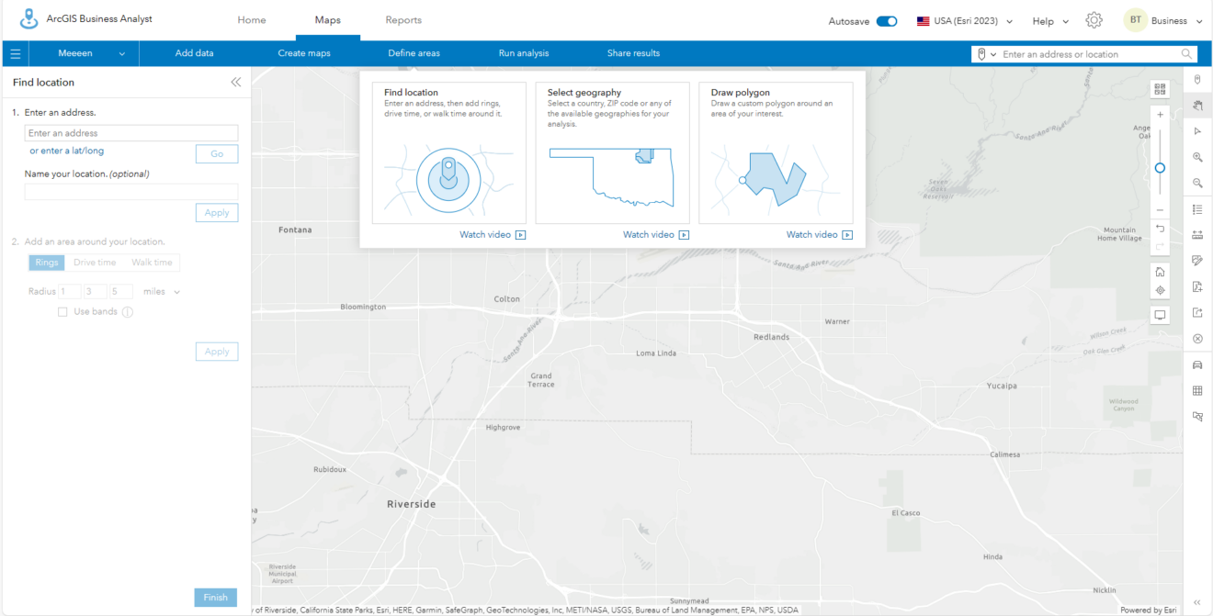
Task: Open the measure ruler tool
Action: tap(1197, 235)
